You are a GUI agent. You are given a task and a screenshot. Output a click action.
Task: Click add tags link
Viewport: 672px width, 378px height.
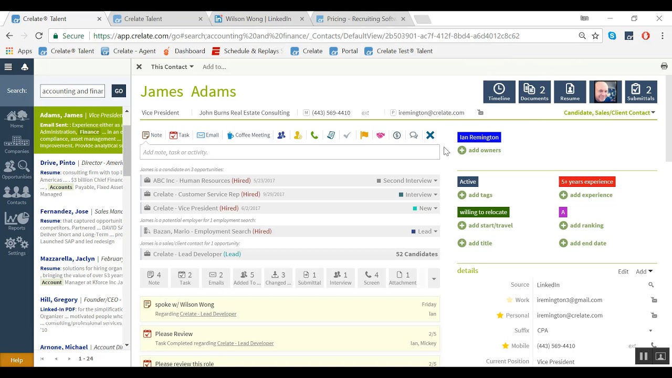pos(475,195)
